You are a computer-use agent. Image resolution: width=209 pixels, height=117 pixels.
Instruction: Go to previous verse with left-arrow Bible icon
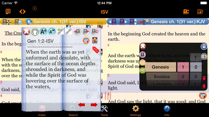(77, 32)
